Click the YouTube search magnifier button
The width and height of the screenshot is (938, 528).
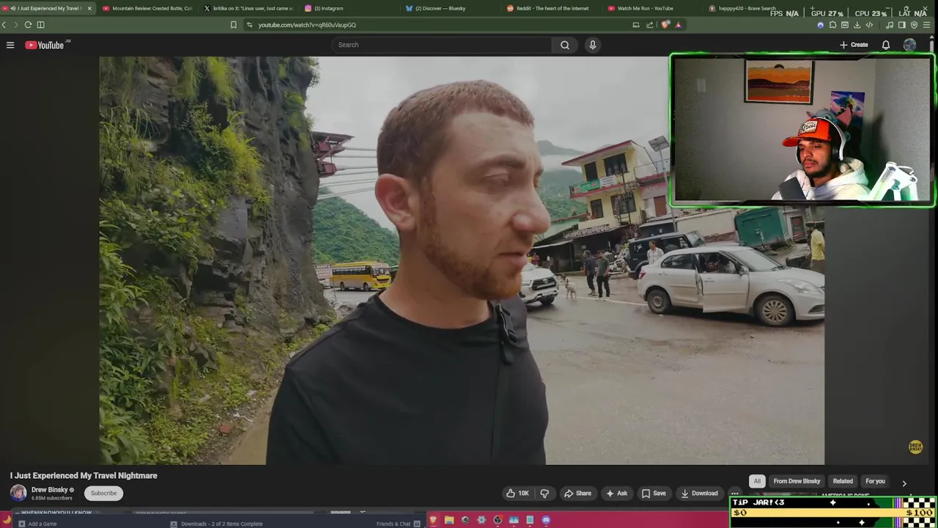[x=565, y=45]
